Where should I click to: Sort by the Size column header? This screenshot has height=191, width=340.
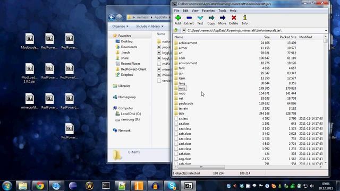267,37
